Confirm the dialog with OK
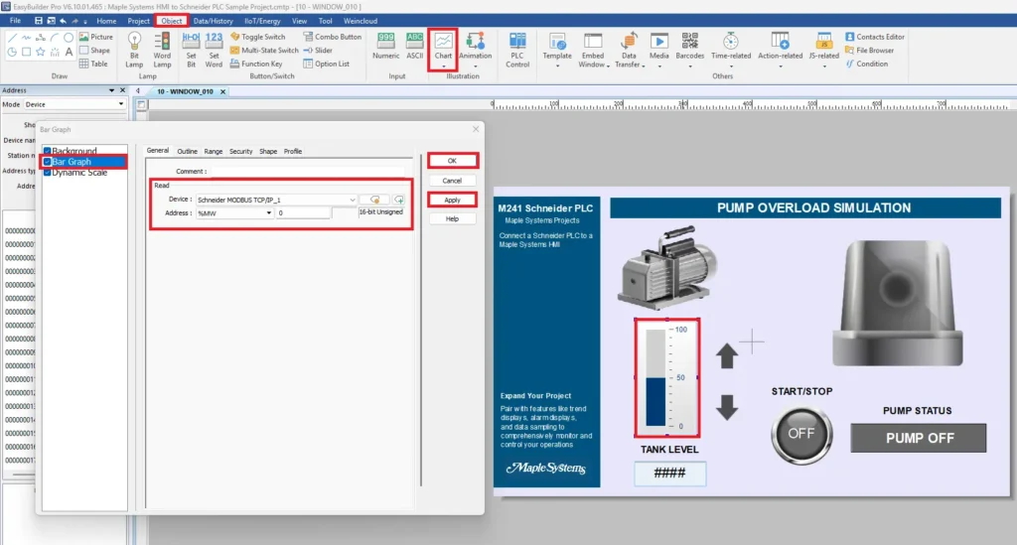 click(x=452, y=161)
